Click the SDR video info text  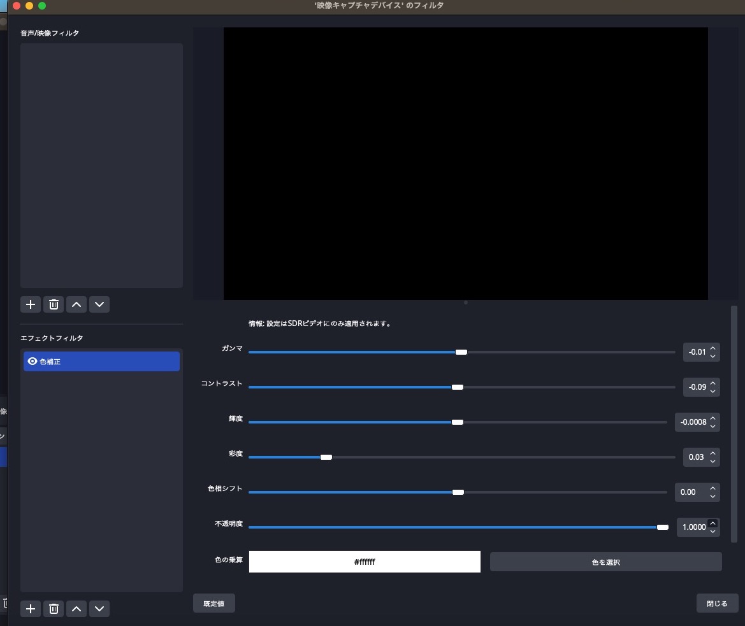coord(320,324)
